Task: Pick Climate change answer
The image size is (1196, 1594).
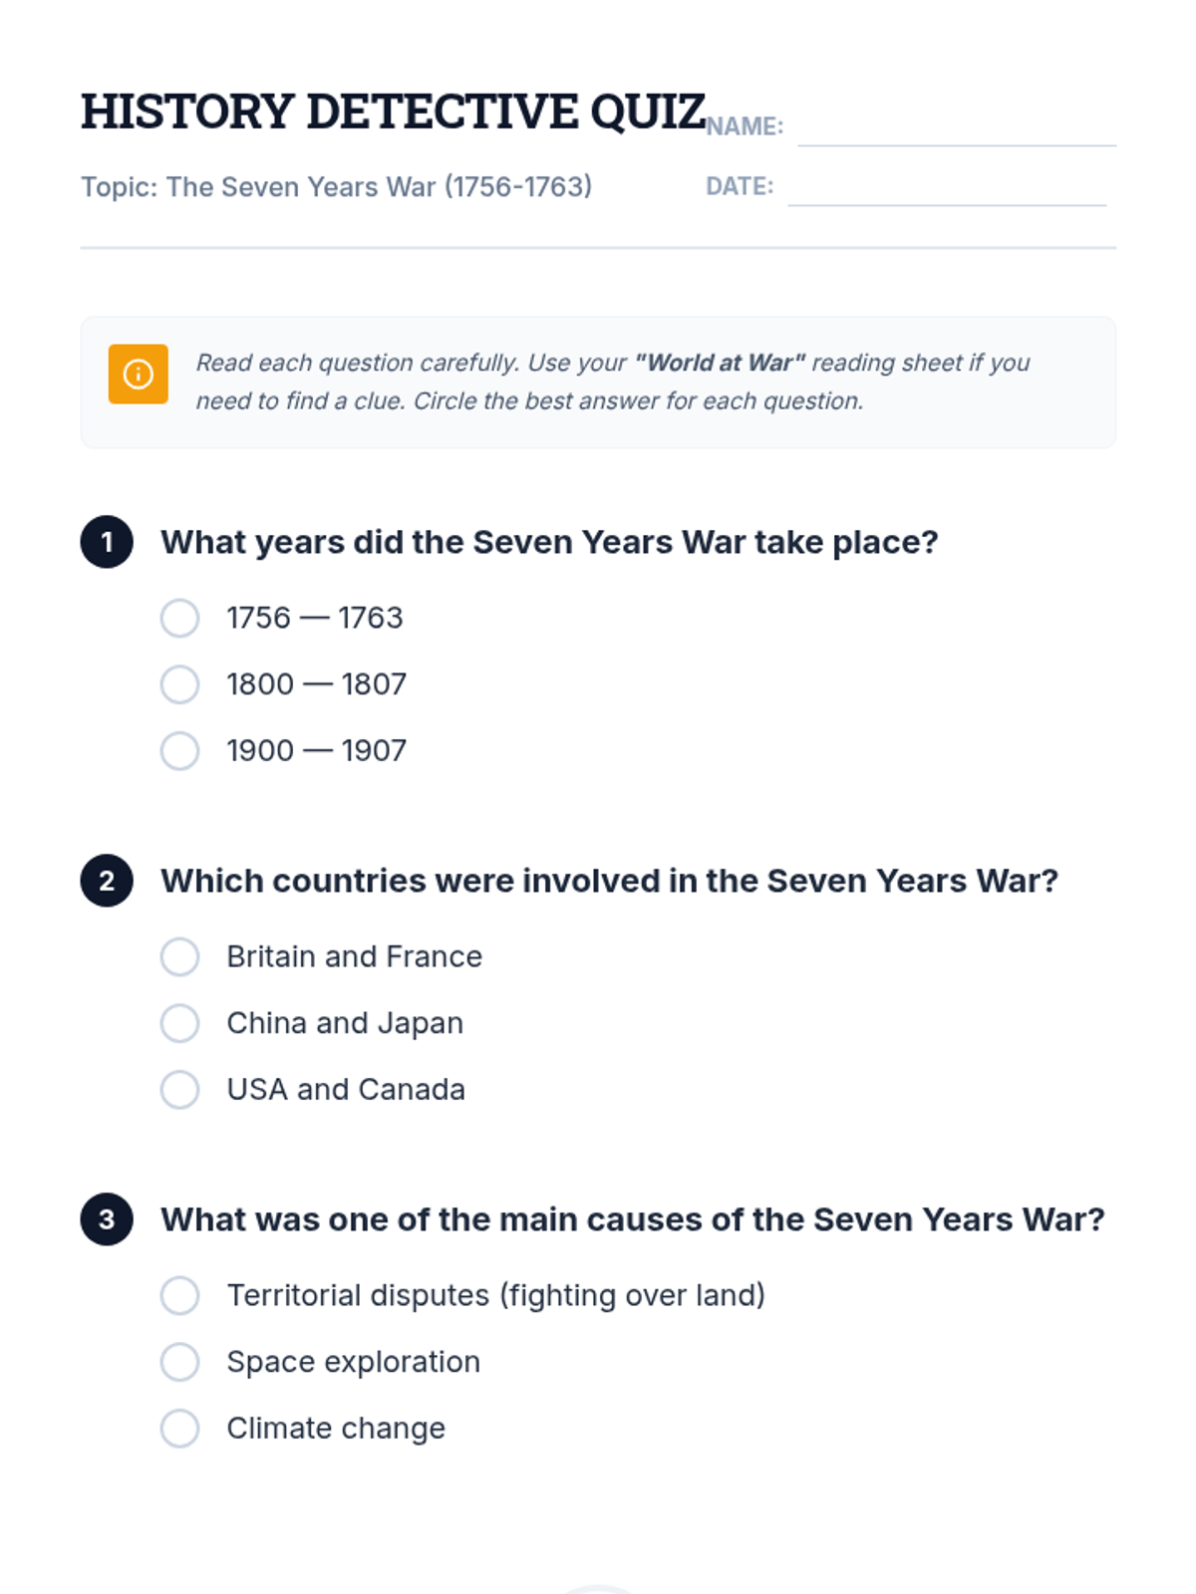Action: click(x=180, y=1428)
